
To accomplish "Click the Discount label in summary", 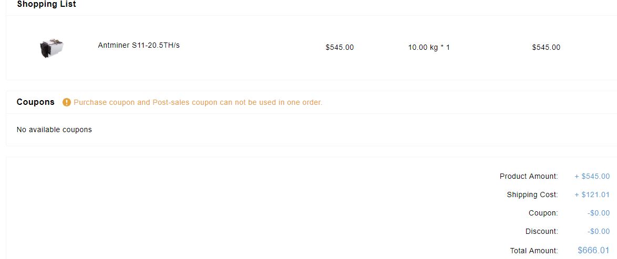I will click(542, 232).
